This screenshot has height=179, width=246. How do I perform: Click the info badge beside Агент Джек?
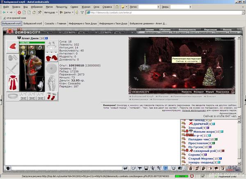click(46, 38)
